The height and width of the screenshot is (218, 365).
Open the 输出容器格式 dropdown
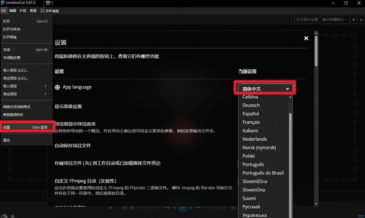(x=334, y=20)
